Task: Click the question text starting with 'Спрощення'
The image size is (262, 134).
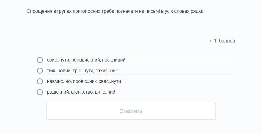Action: 115,12
